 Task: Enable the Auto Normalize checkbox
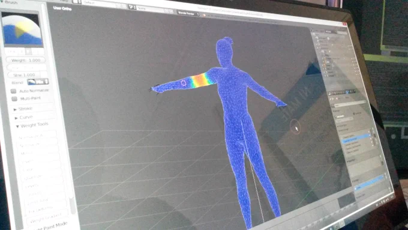pyautogui.click(x=14, y=91)
